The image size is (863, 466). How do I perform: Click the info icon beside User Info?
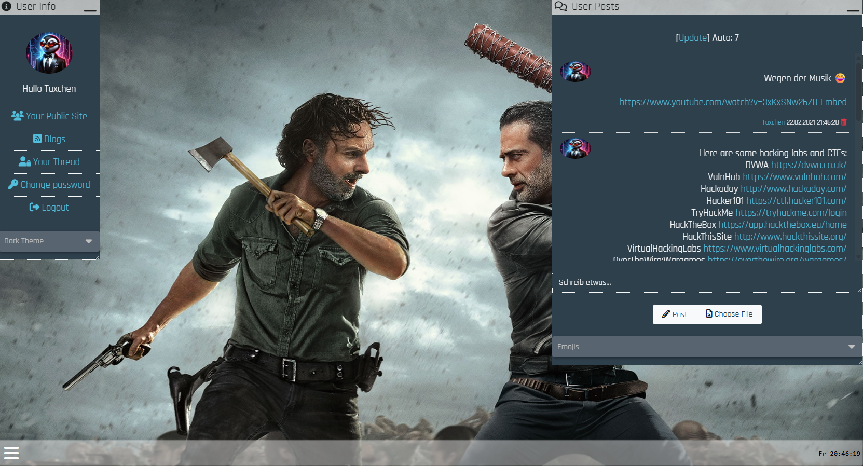coord(7,6)
